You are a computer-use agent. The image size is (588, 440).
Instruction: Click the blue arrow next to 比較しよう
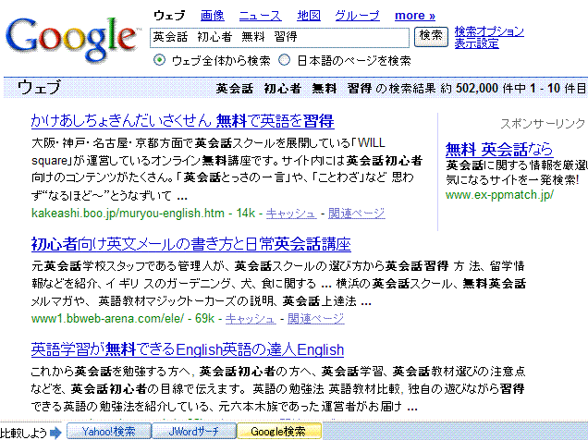click(55, 432)
